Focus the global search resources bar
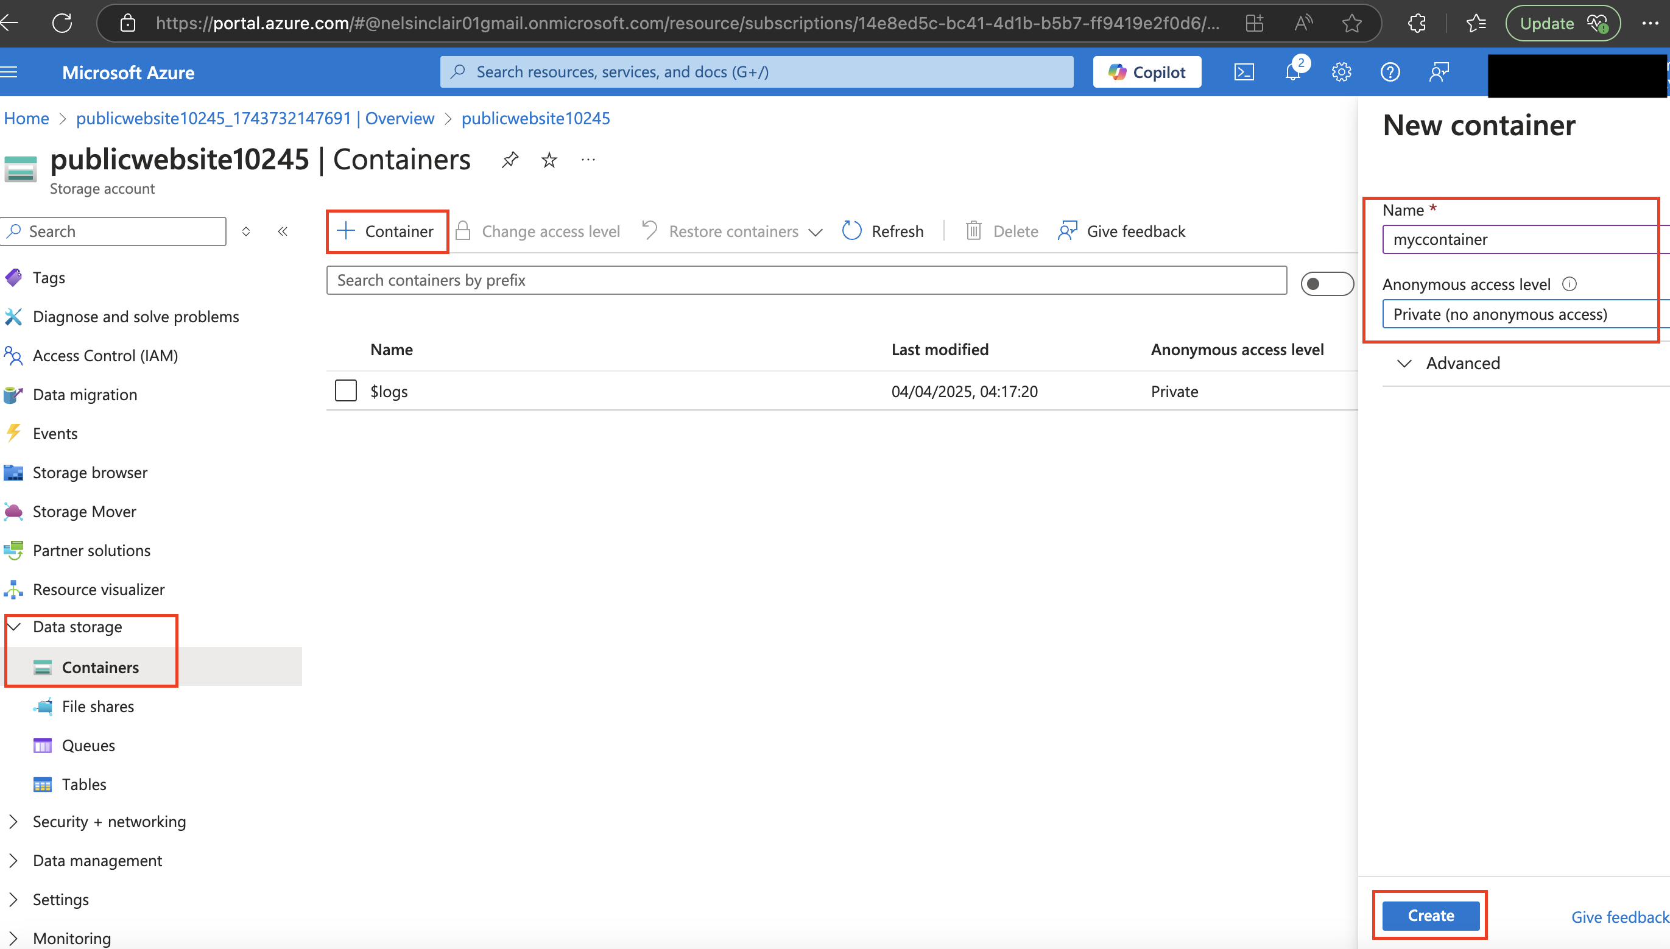1670x949 pixels. click(x=756, y=72)
